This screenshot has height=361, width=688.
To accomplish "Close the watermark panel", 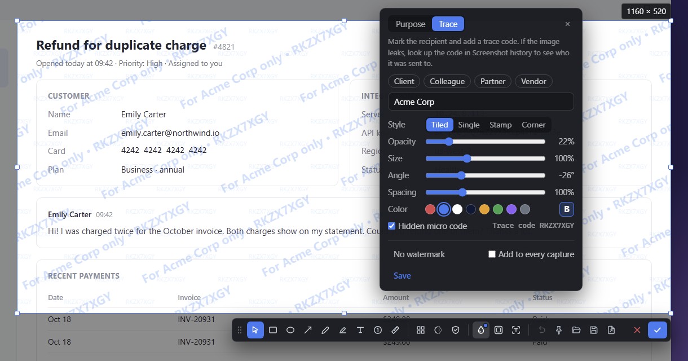I will (x=567, y=24).
